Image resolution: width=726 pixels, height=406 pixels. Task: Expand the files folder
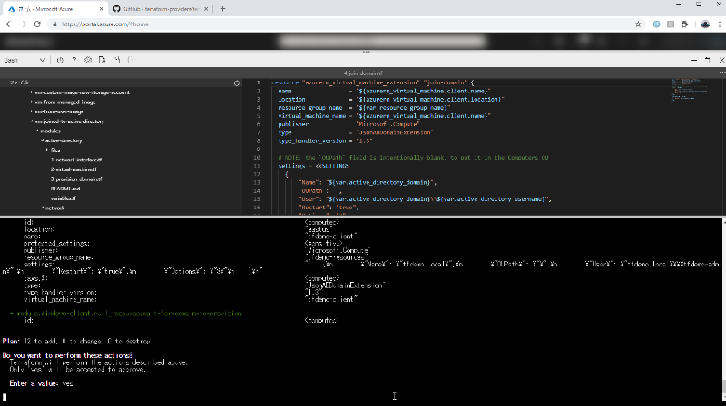[x=47, y=150]
